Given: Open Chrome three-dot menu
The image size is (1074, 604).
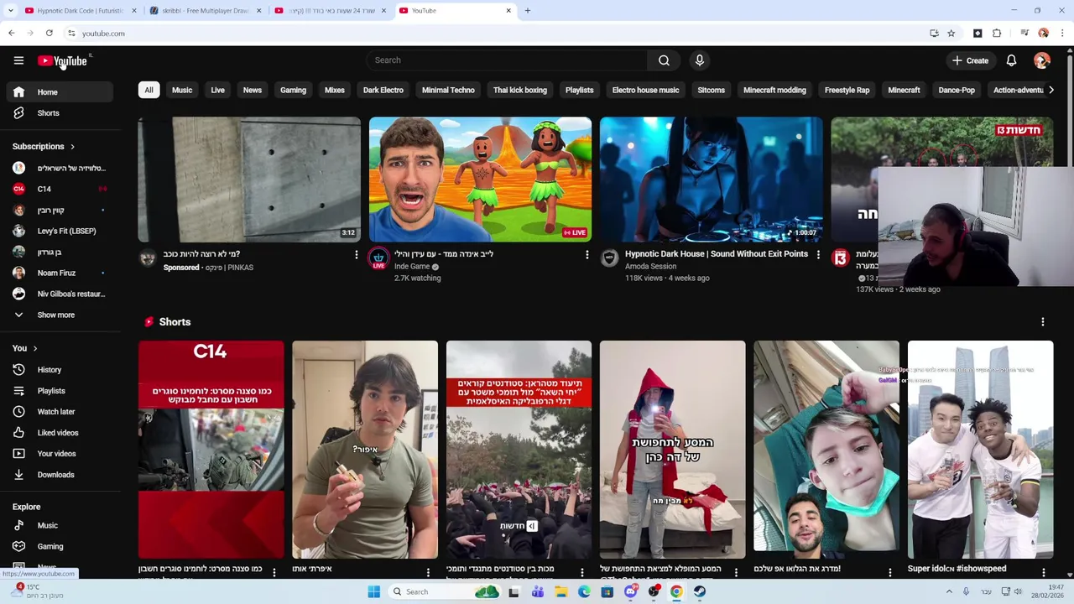Looking at the screenshot, I should 1062,34.
